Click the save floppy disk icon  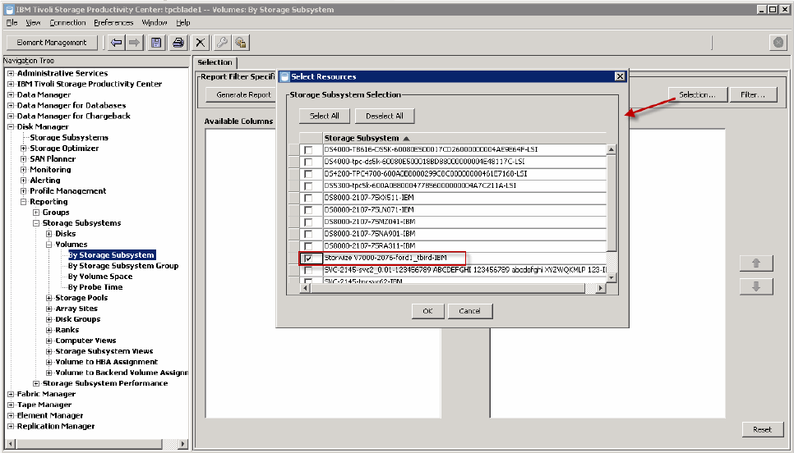click(x=156, y=43)
